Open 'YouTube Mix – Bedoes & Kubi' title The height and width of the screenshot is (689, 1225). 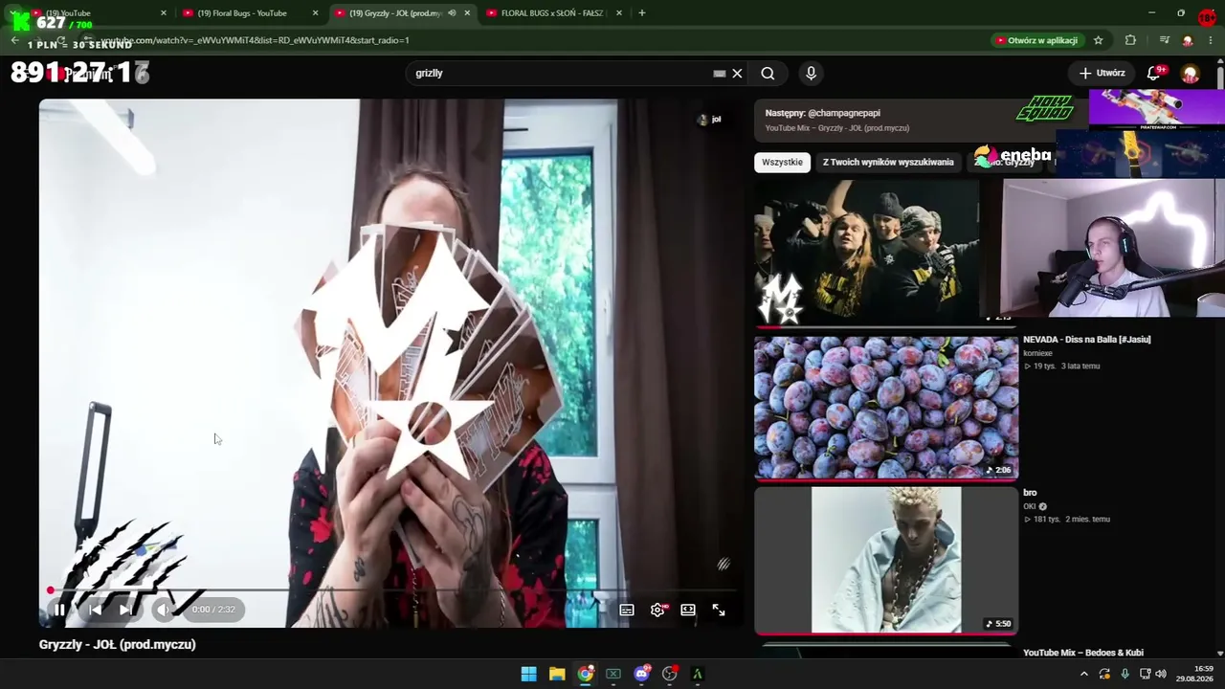(x=1083, y=653)
